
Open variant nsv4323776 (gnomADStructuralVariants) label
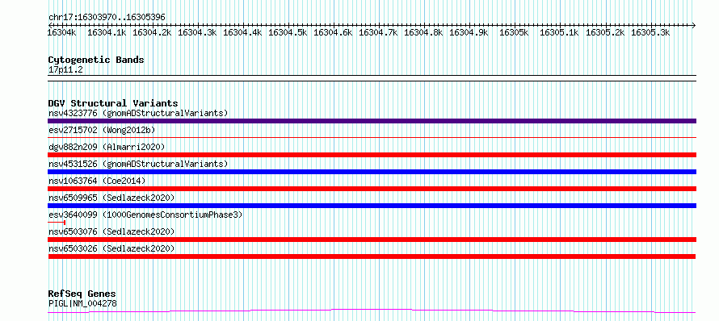click(138, 113)
